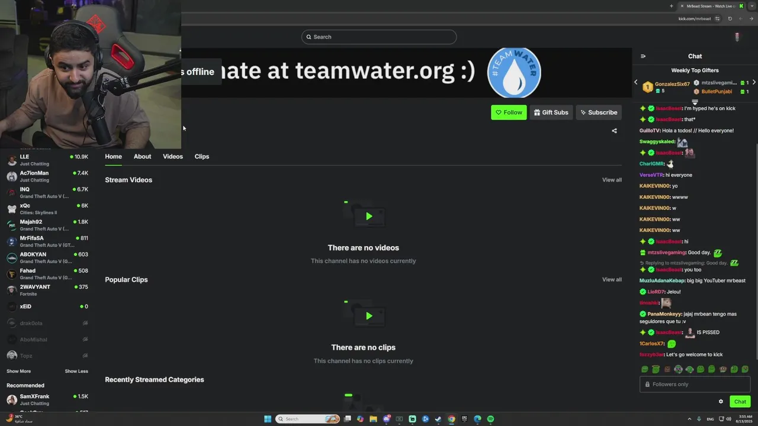Select the last emote in chat emote row
The width and height of the screenshot is (758, 426).
point(745,369)
